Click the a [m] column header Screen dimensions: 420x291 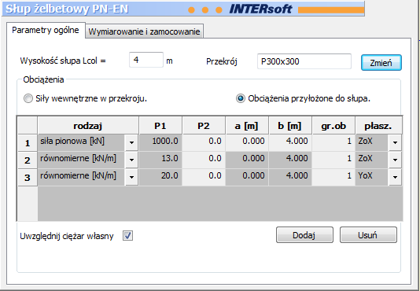[247, 125]
